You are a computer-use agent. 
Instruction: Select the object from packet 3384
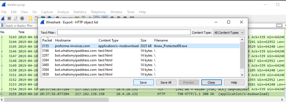tap(140, 60)
